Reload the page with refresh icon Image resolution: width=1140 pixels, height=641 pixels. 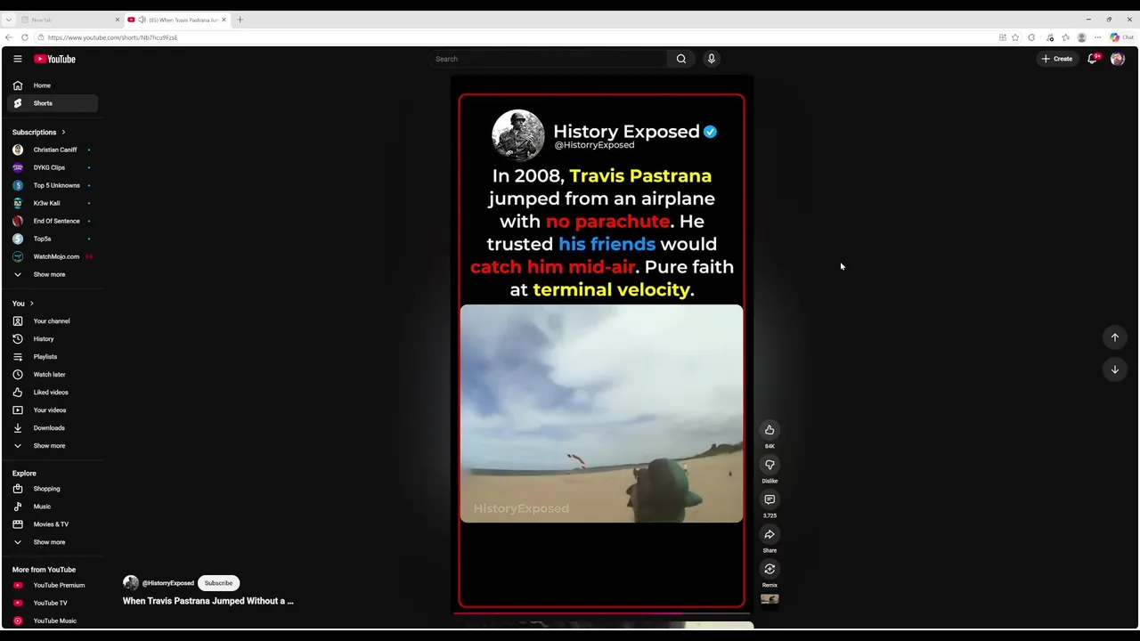click(25, 37)
